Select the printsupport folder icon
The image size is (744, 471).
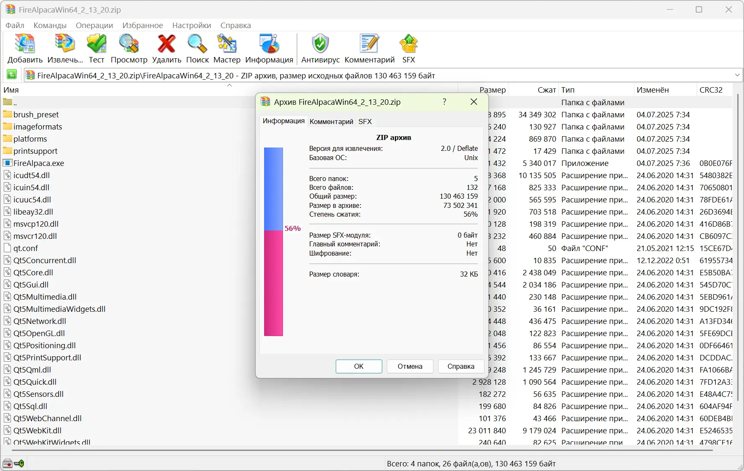click(8, 151)
